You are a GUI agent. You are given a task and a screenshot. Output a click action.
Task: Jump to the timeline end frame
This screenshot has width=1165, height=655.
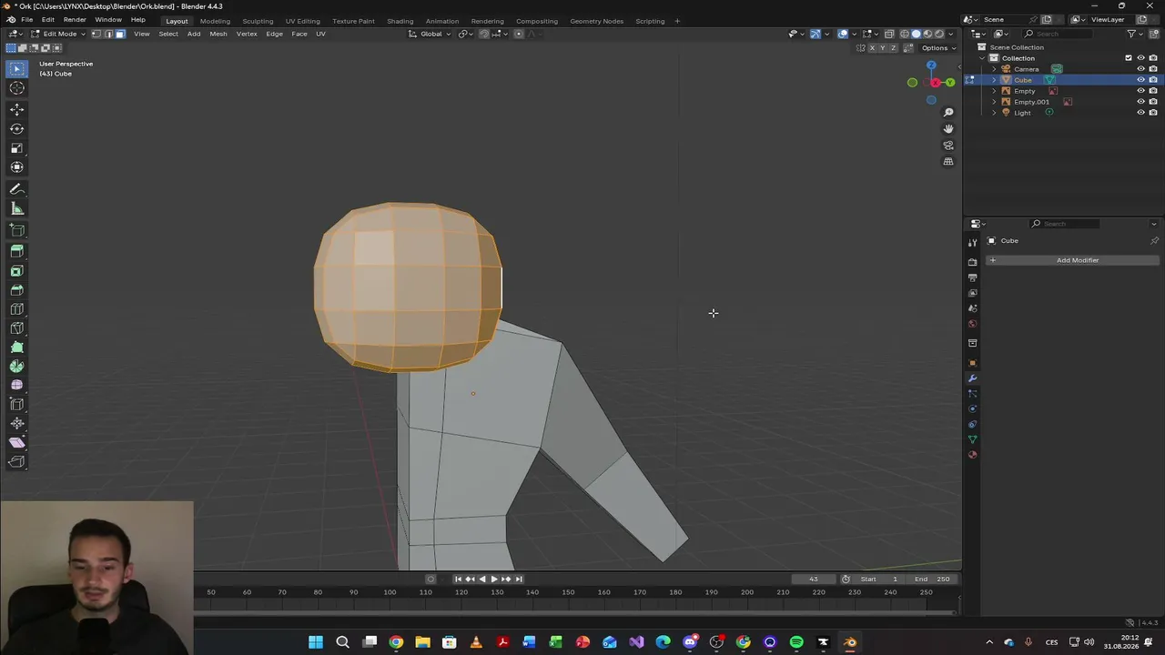(x=519, y=579)
